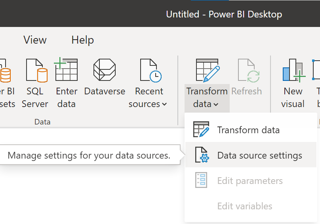This screenshot has height=224, width=320.
Task: Click the Dataverse icon
Action: [x=105, y=69]
